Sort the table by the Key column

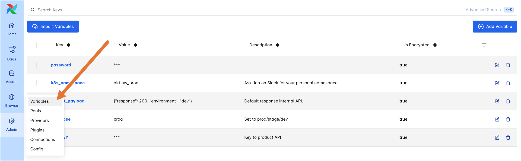pos(69,45)
